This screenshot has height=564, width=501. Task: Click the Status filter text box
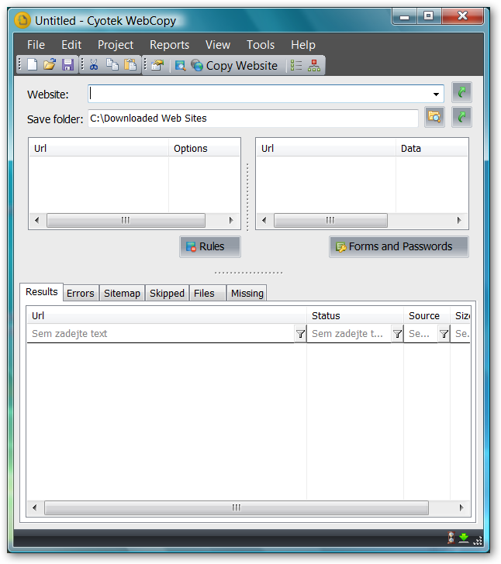(350, 334)
